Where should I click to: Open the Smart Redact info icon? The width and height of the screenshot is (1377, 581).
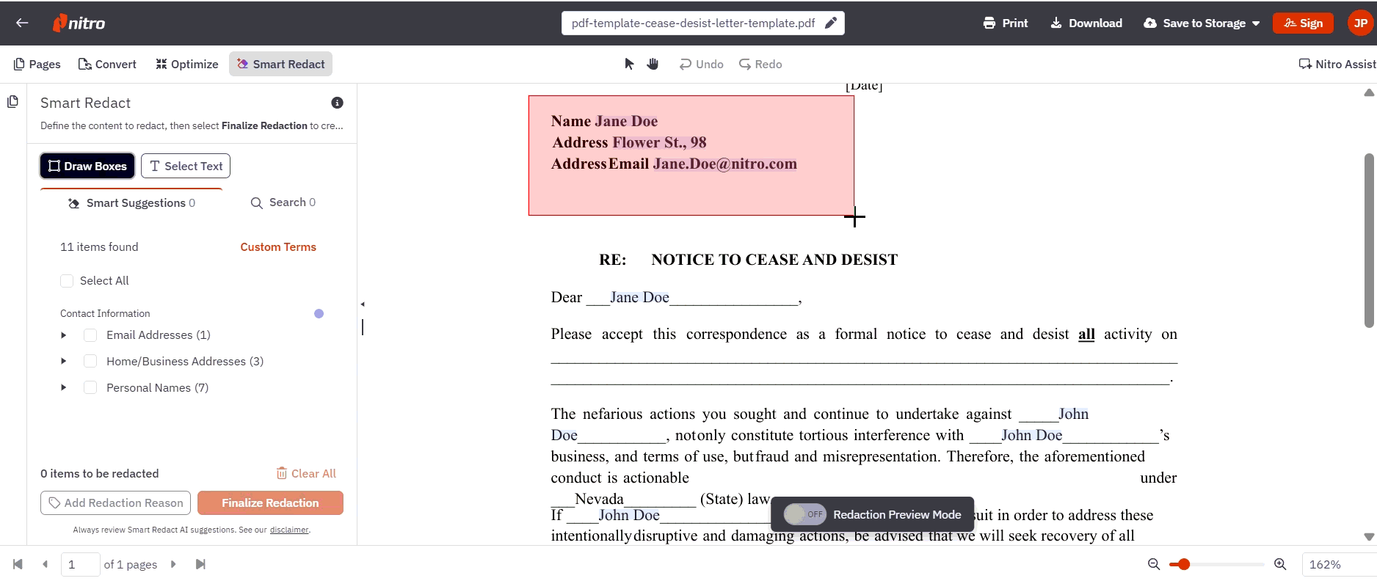(x=337, y=103)
